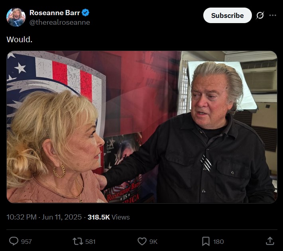Click the Subscribe button

[228, 16]
